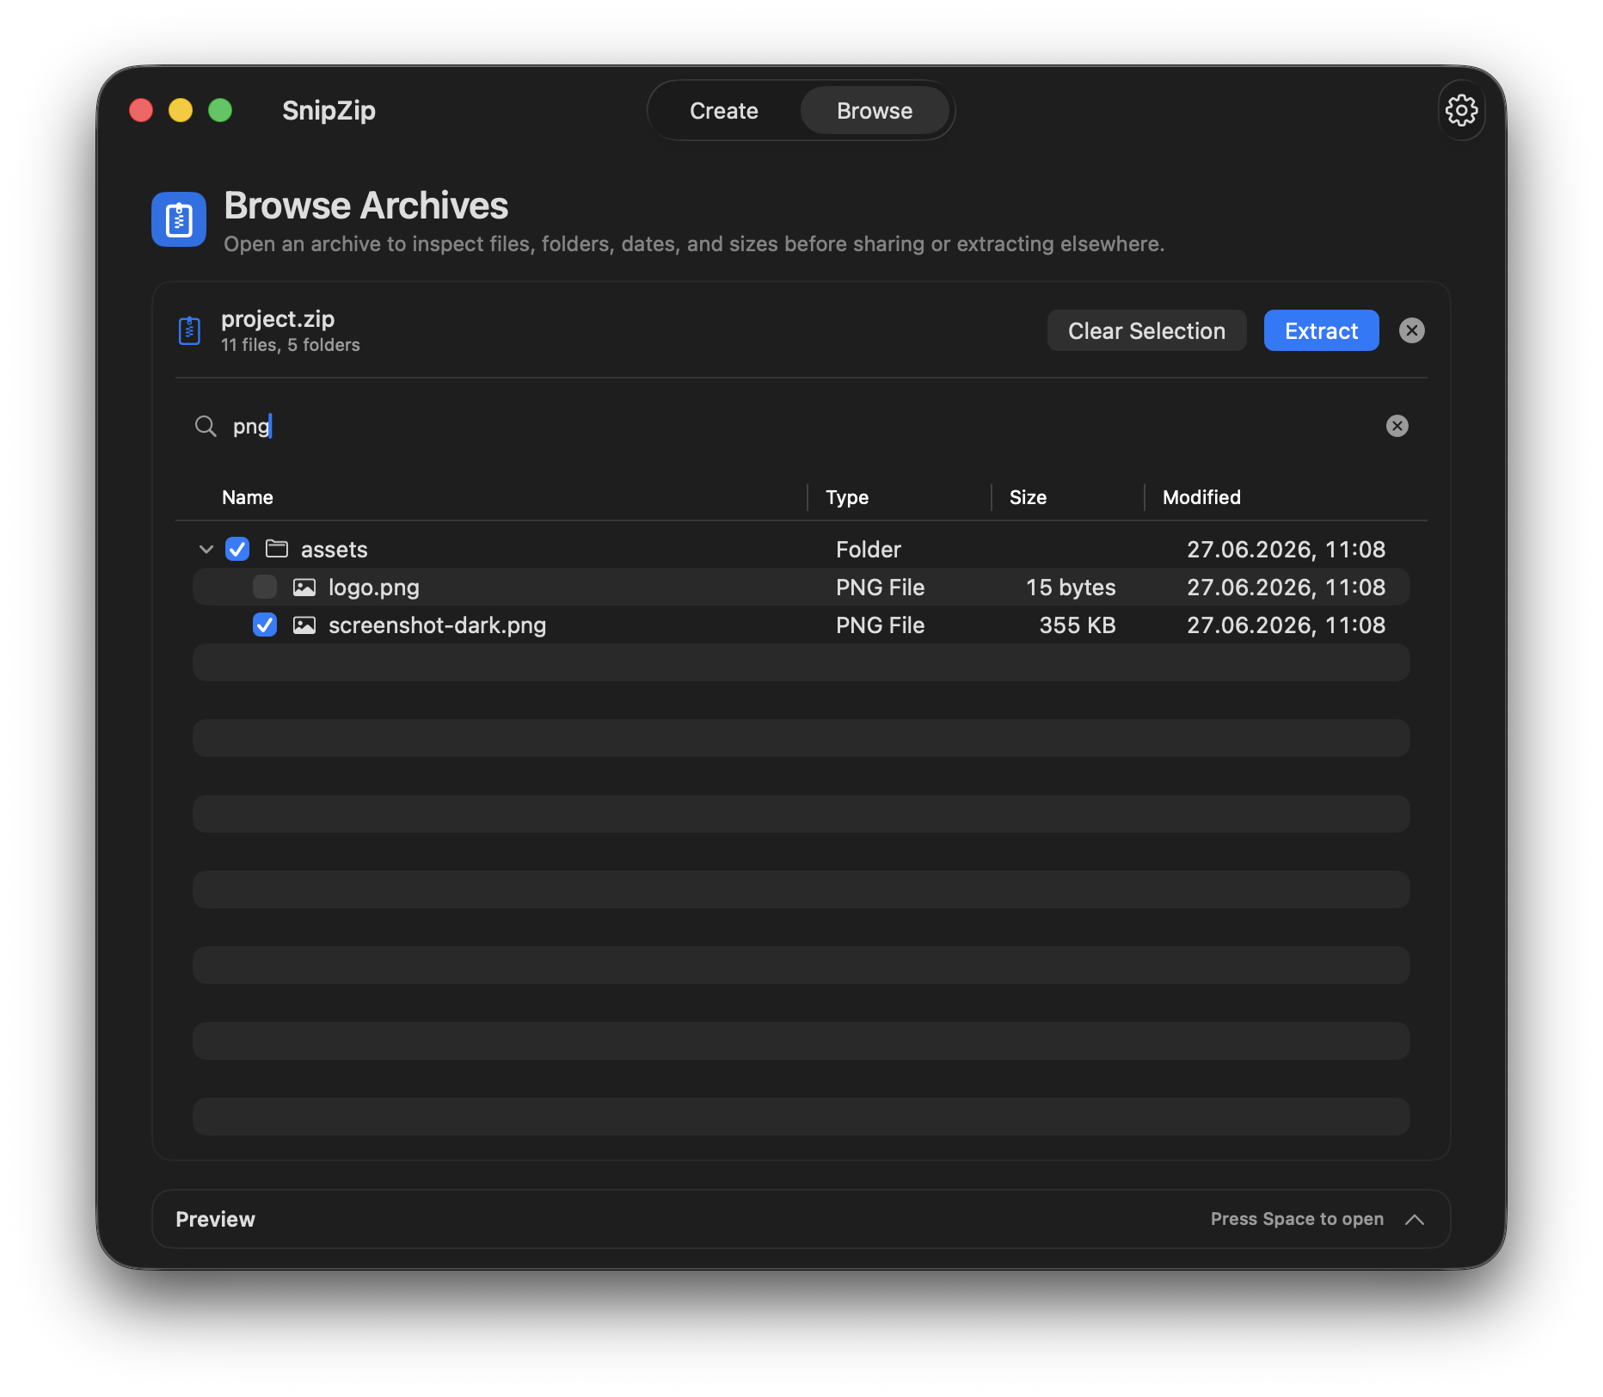
Task: Click the Clear Selection button
Action: click(1146, 331)
